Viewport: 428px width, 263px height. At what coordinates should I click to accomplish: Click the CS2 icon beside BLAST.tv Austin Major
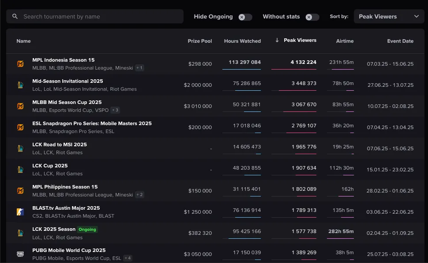20,212
